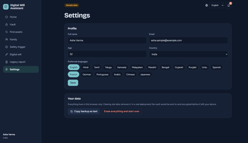Click the globe language icon
Viewport: 248px width, 143px height.
[206, 5]
